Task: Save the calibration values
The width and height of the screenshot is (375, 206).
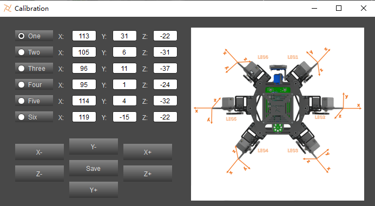Action: pyautogui.click(x=94, y=168)
